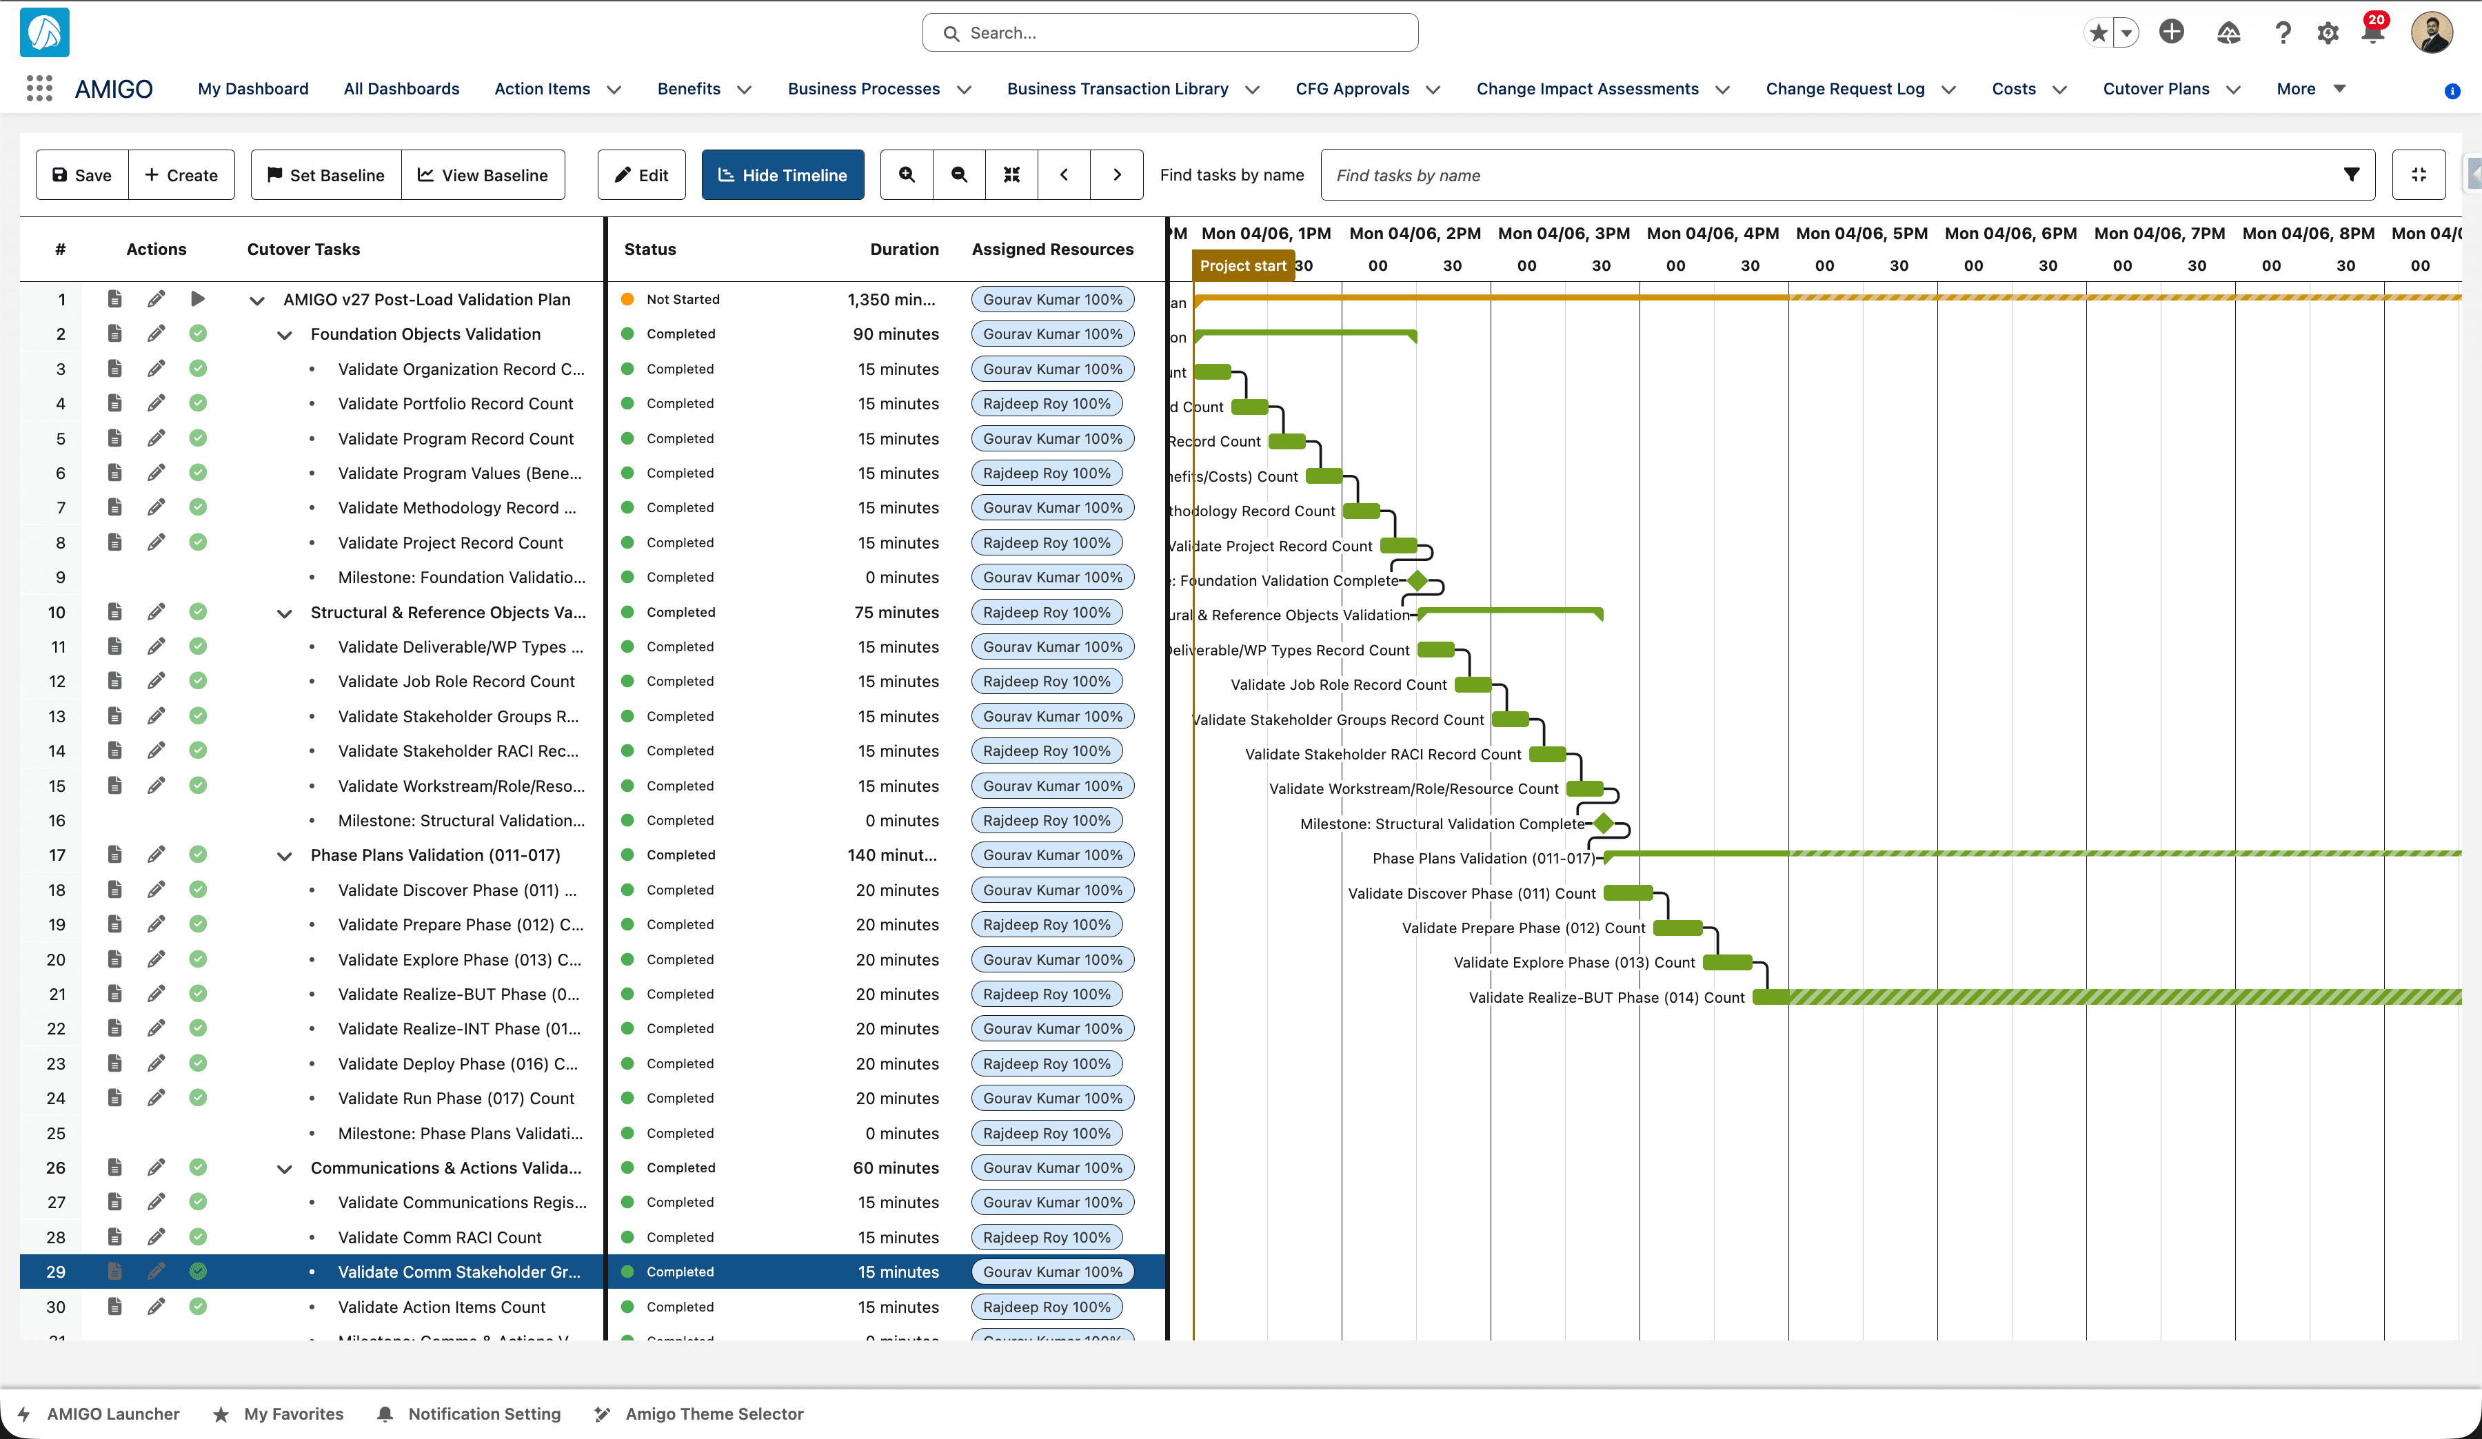The height and width of the screenshot is (1439, 2482).
Task: Open the My Dashboard tab
Action: click(x=253, y=89)
